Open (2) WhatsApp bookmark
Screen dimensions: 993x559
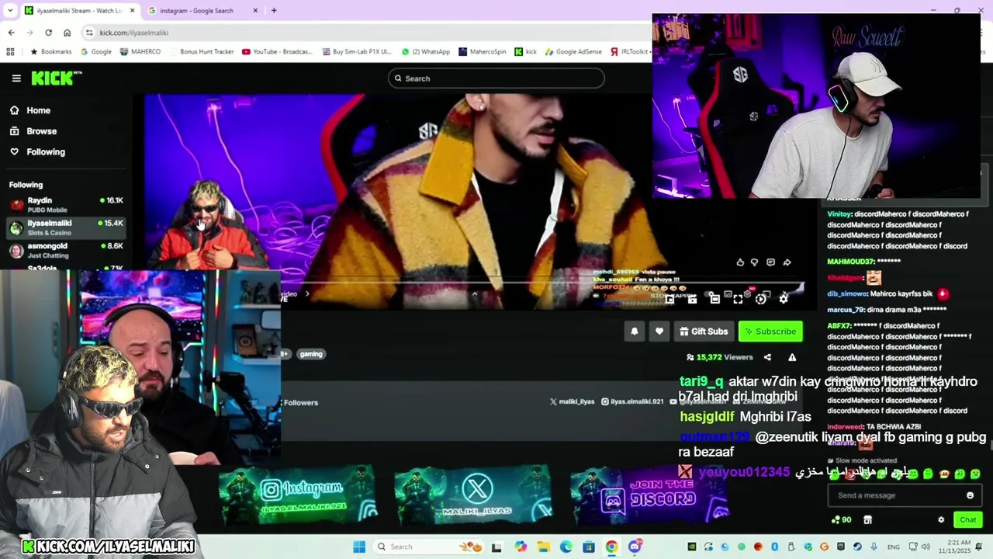(x=425, y=52)
